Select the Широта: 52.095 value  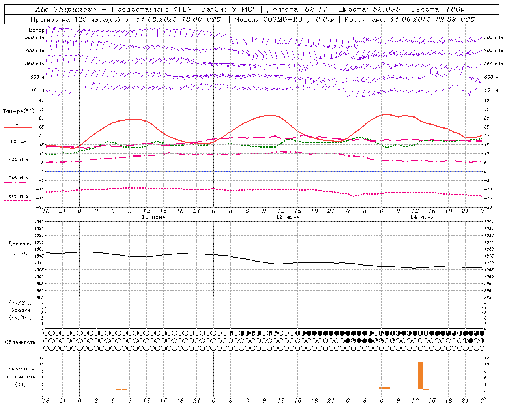[369, 9]
